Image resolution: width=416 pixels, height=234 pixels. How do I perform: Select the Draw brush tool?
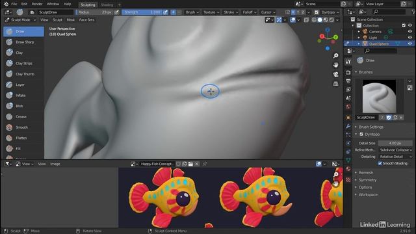pyautogui.click(x=23, y=31)
